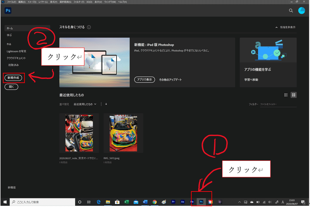Select 学ぶ in sidebar
This screenshot has height=207, width=310.
[9, 35]
